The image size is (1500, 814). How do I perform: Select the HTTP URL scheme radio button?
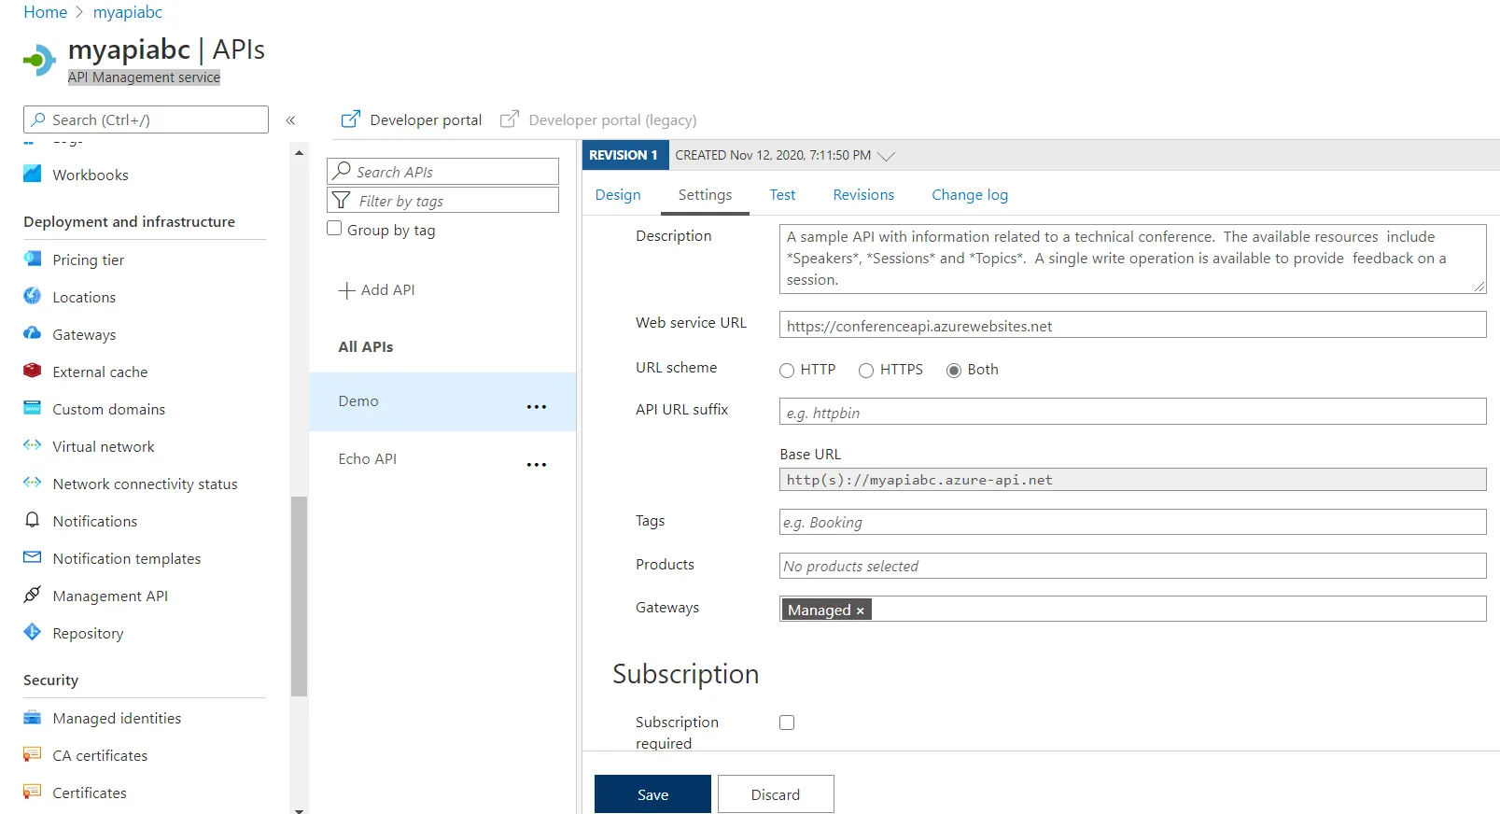tap(787, 371)
